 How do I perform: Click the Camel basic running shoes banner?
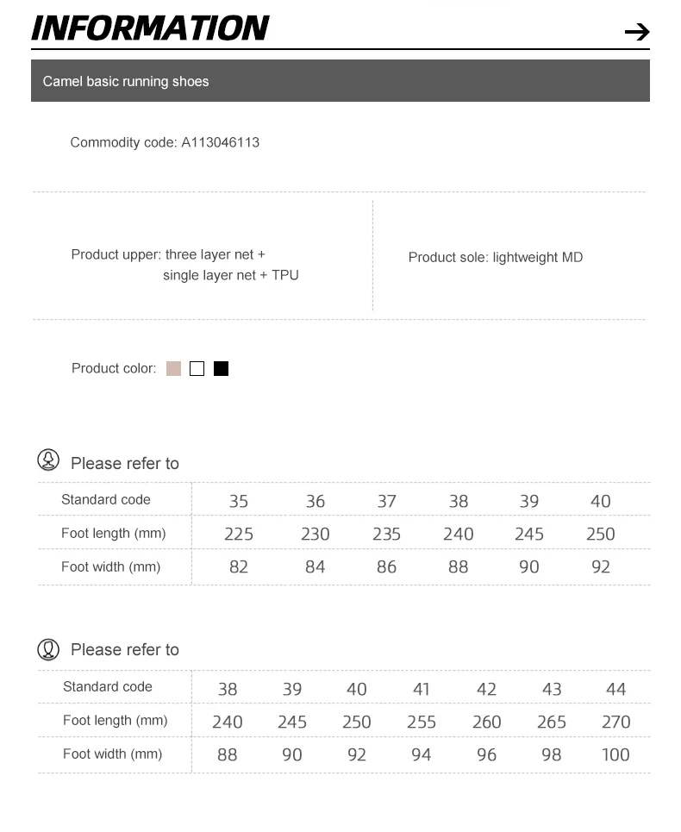click(340, 81)
